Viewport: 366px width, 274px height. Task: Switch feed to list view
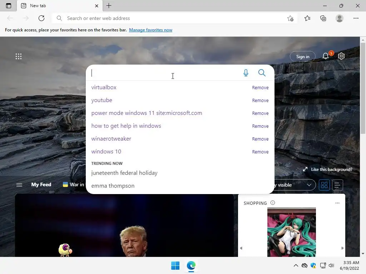[x=337, y=185]
